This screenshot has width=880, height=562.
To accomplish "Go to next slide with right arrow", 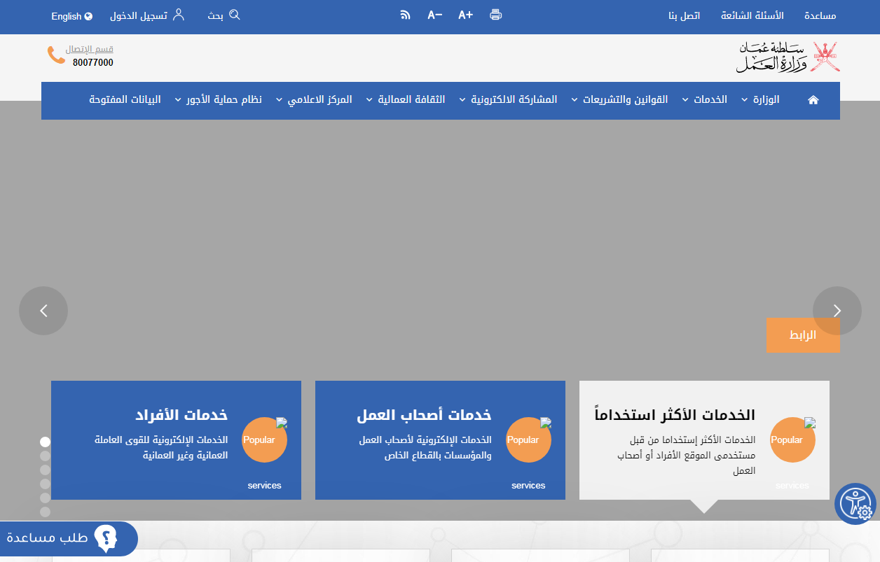I will click(x=837, y=311).
